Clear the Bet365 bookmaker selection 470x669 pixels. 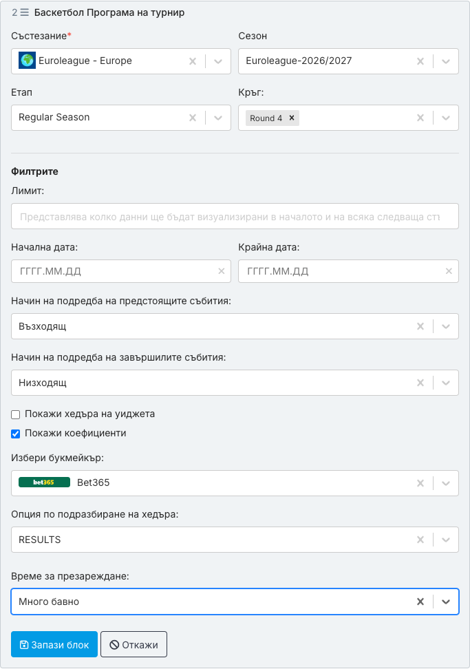420,483
